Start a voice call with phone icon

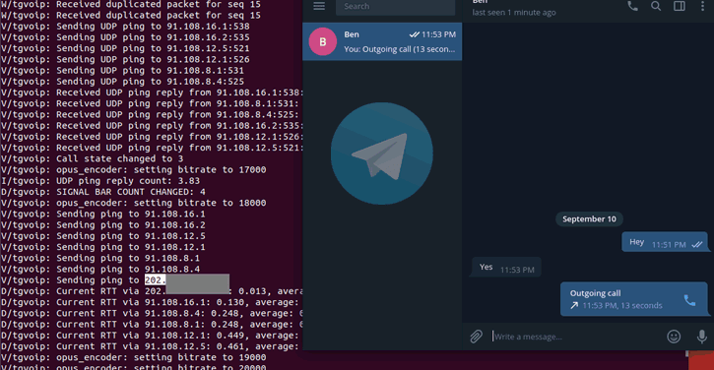coord(632,6)
